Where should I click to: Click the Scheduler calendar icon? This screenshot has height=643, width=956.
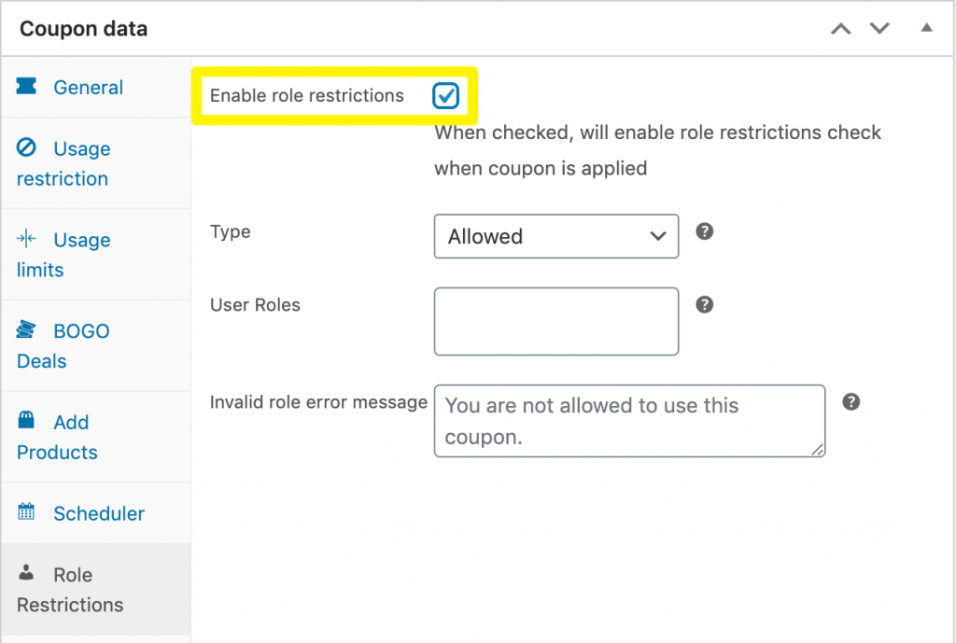26,511
